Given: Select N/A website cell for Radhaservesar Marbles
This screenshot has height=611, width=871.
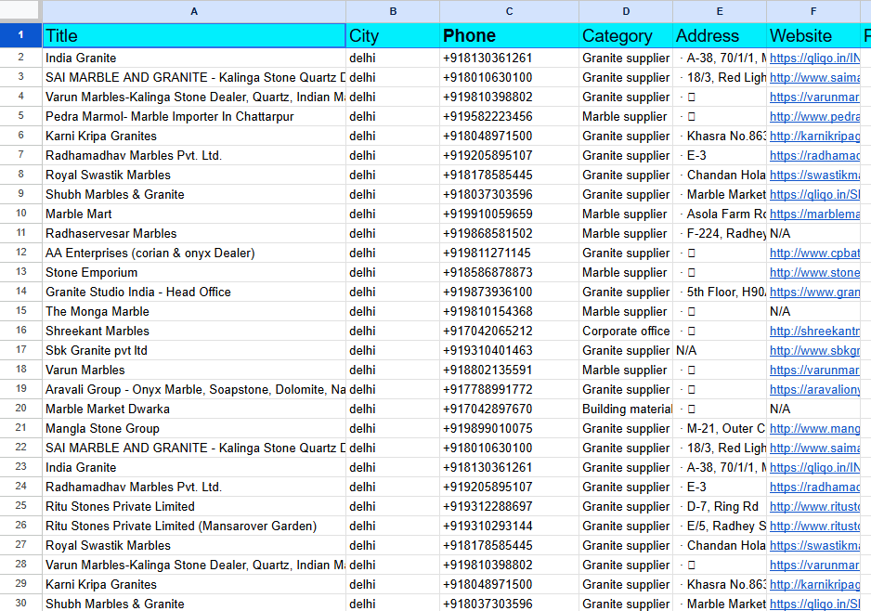Looking at the screenshot, I should pos(813,233).
